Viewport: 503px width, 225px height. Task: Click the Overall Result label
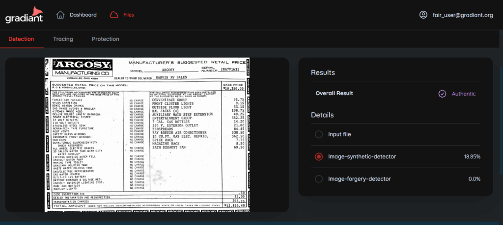click(334, 94)
